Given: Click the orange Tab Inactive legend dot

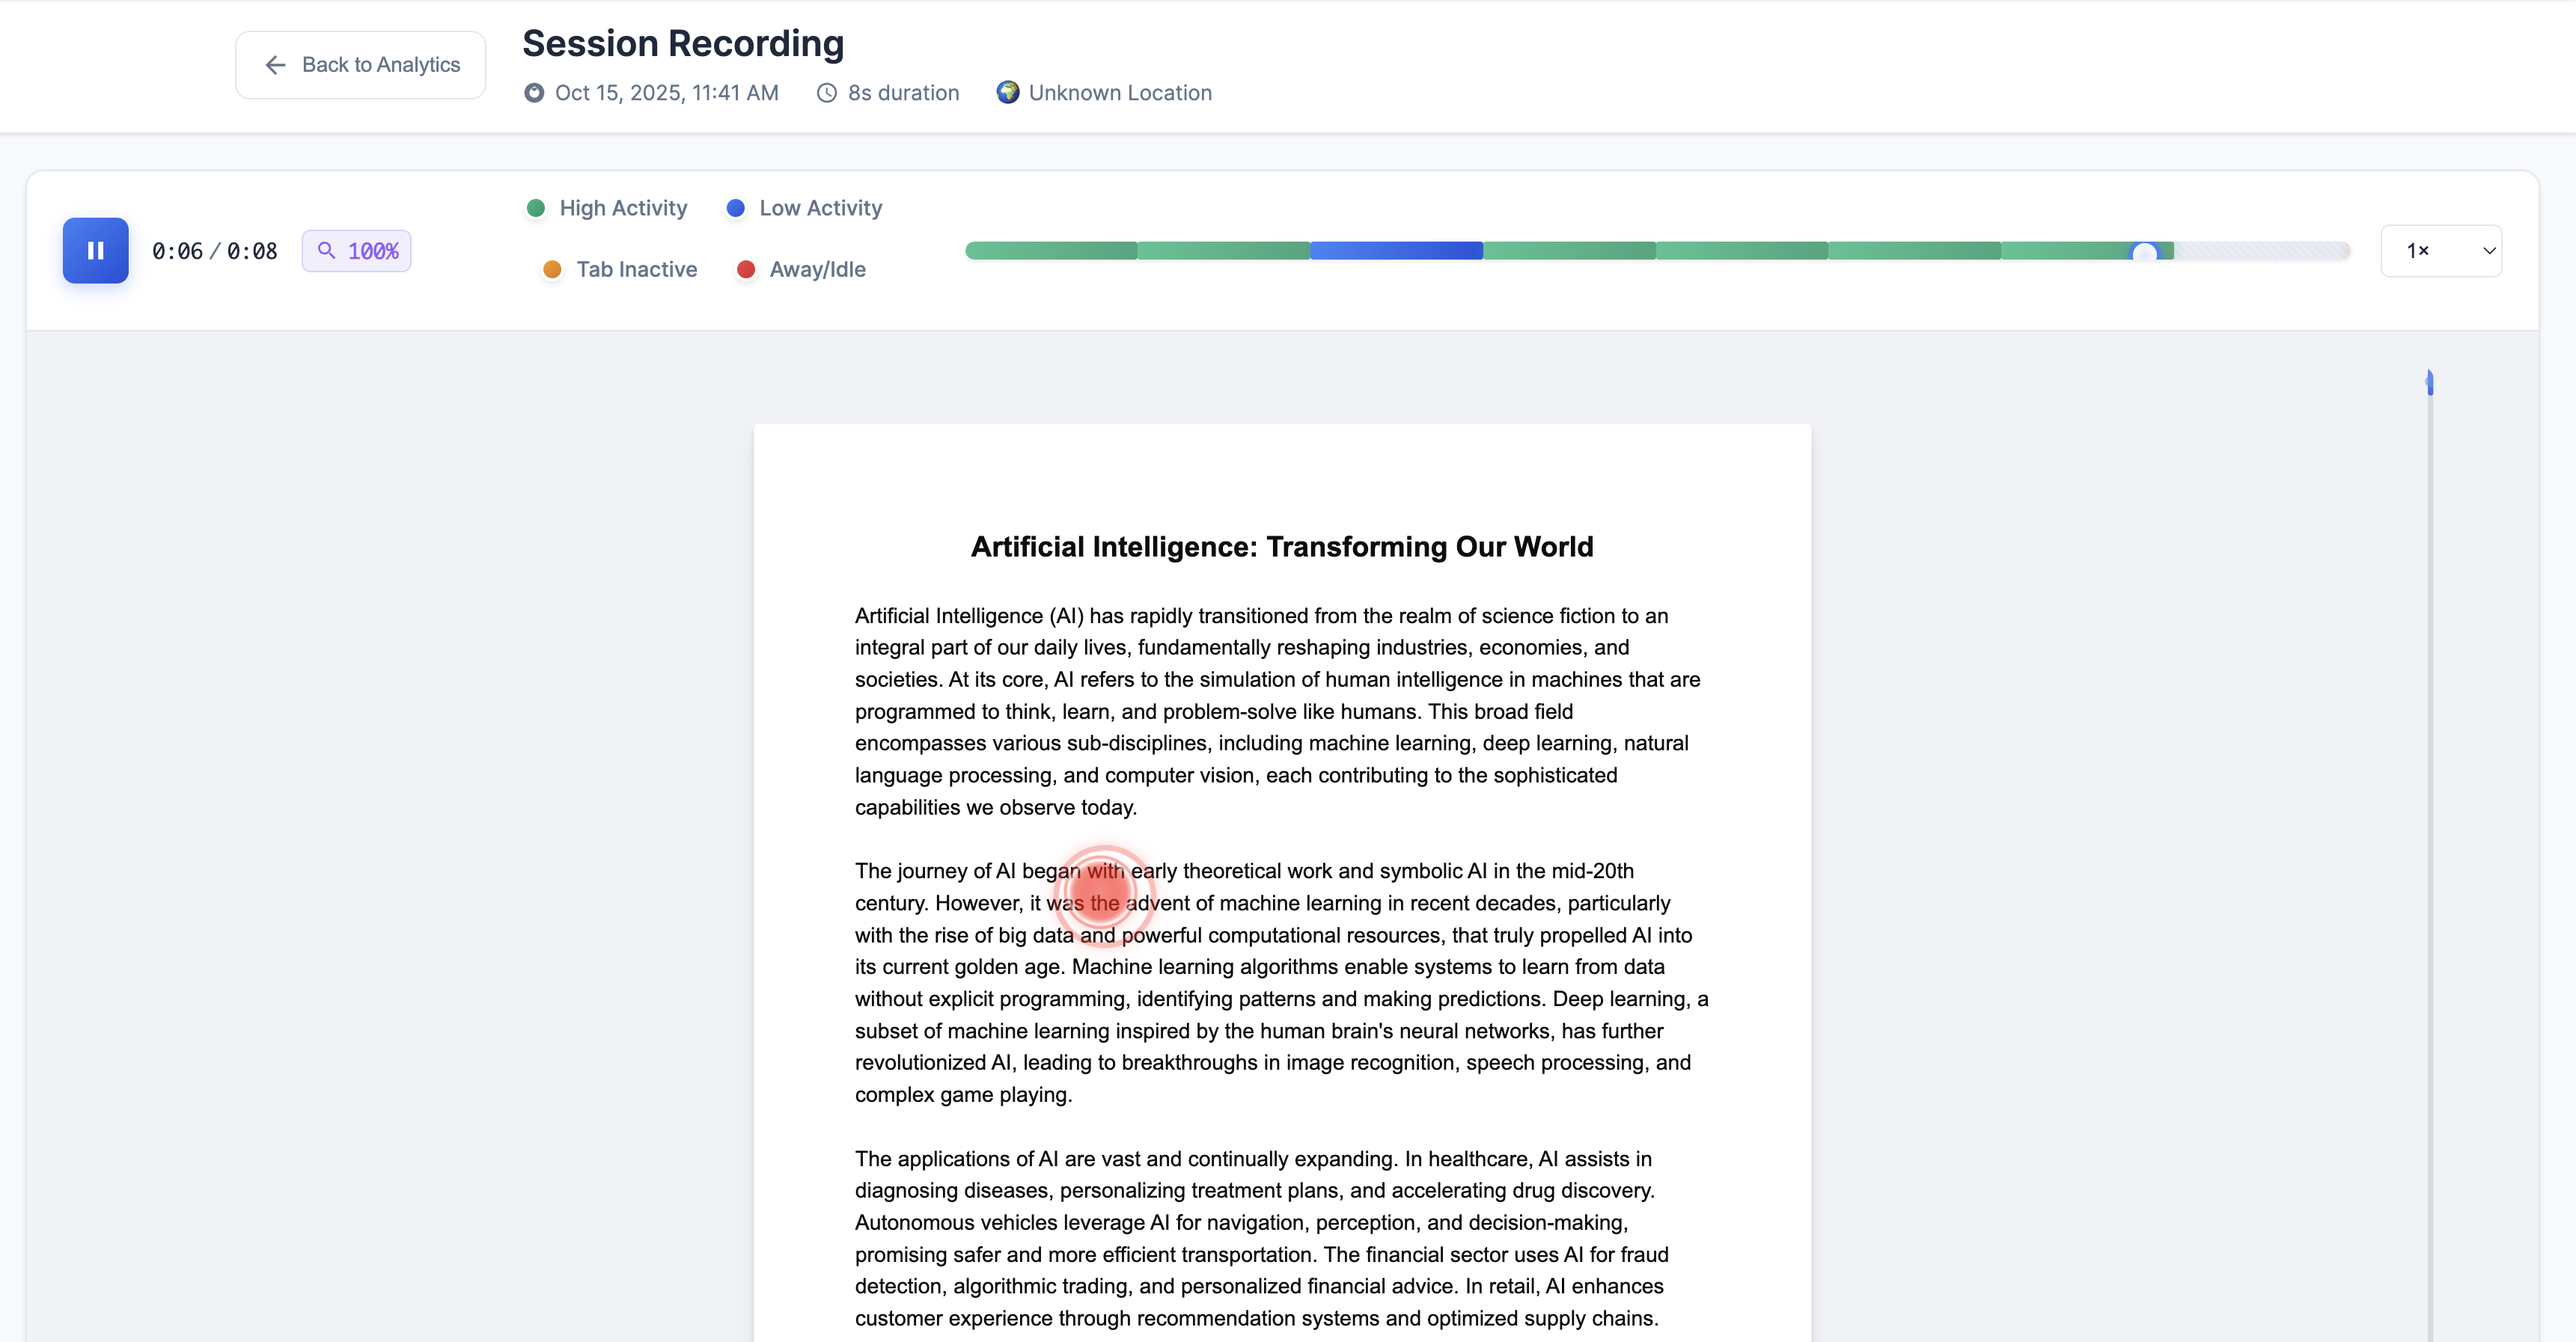Looking at the screenshot, I should (x=551, y=269).
